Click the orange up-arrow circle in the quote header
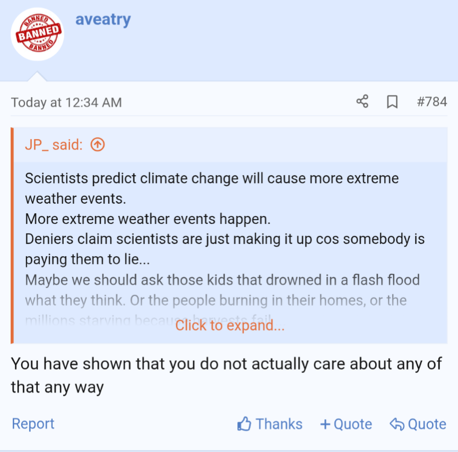 point(97,144)
